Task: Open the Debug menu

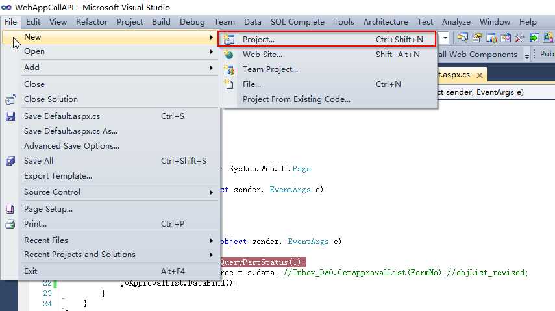Action: 192,22
